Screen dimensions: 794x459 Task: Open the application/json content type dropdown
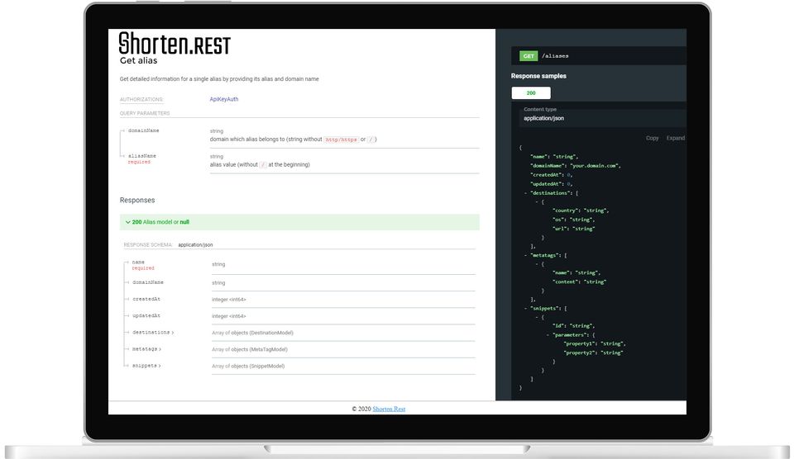pyautogui.click(x=603, y=118)
